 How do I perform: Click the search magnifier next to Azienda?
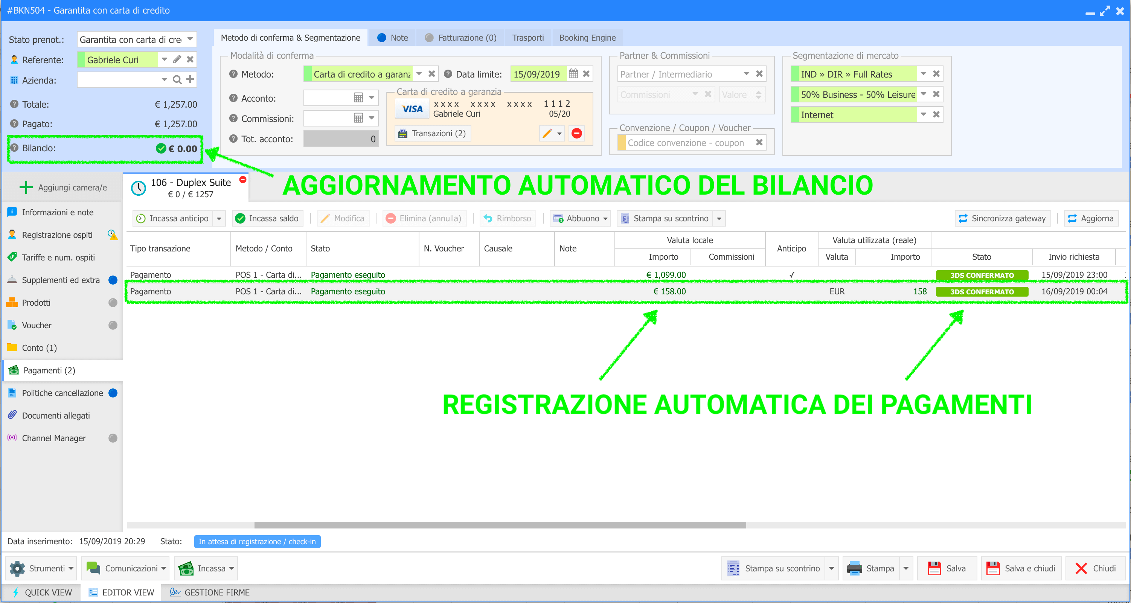[x=177, y=79]
